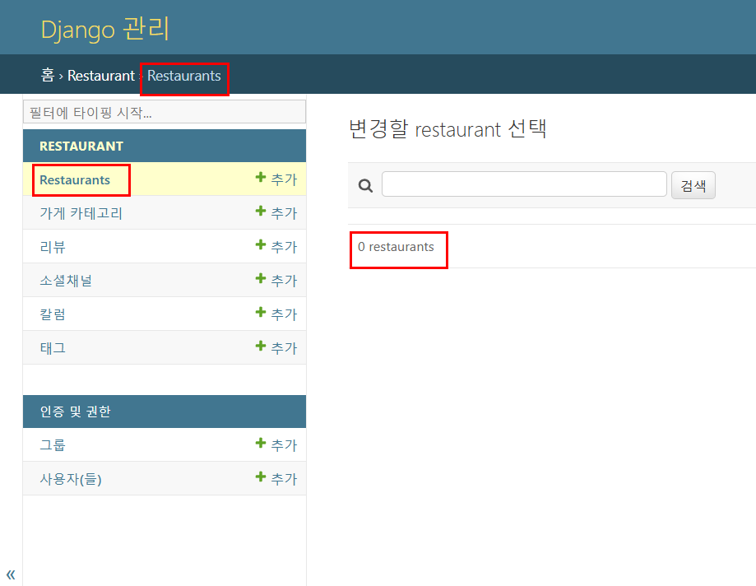
Task: Click 추가 next to 소셜채널
Action: tap(276, 280)
